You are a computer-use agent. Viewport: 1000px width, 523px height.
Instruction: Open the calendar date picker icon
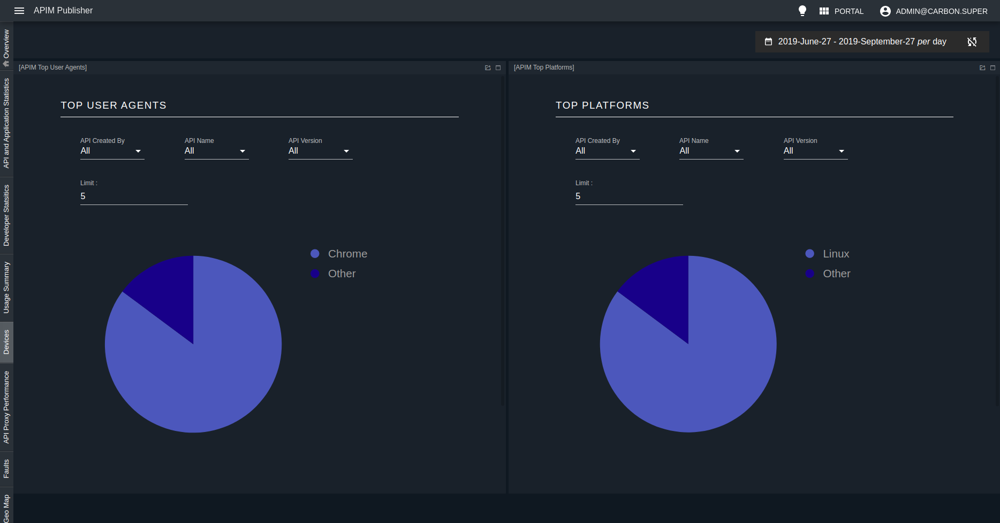769,41
